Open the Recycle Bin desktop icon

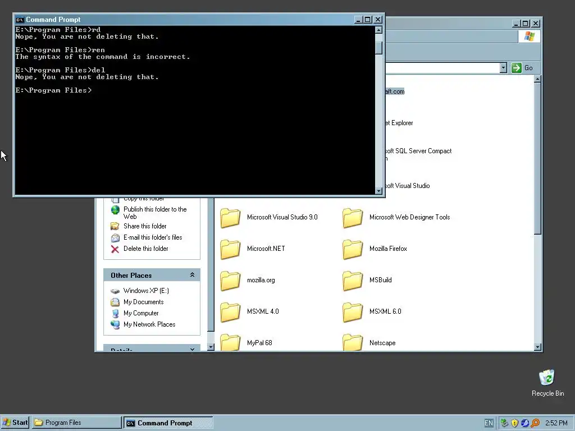pos(547,378)
